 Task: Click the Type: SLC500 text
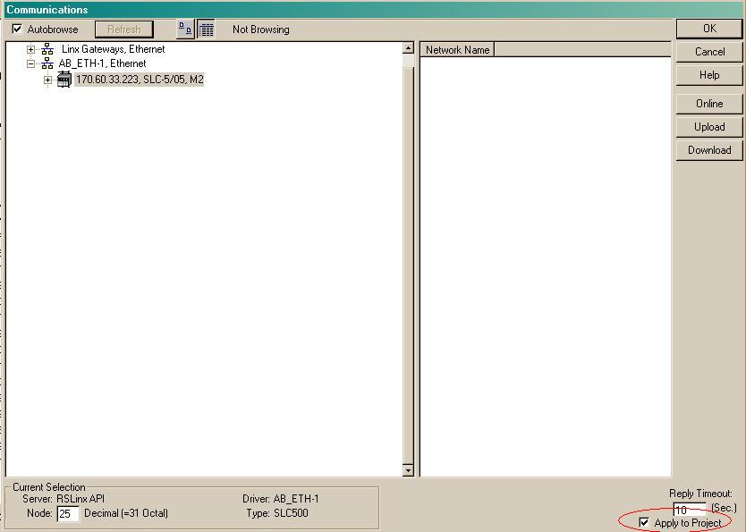(277, 513)
